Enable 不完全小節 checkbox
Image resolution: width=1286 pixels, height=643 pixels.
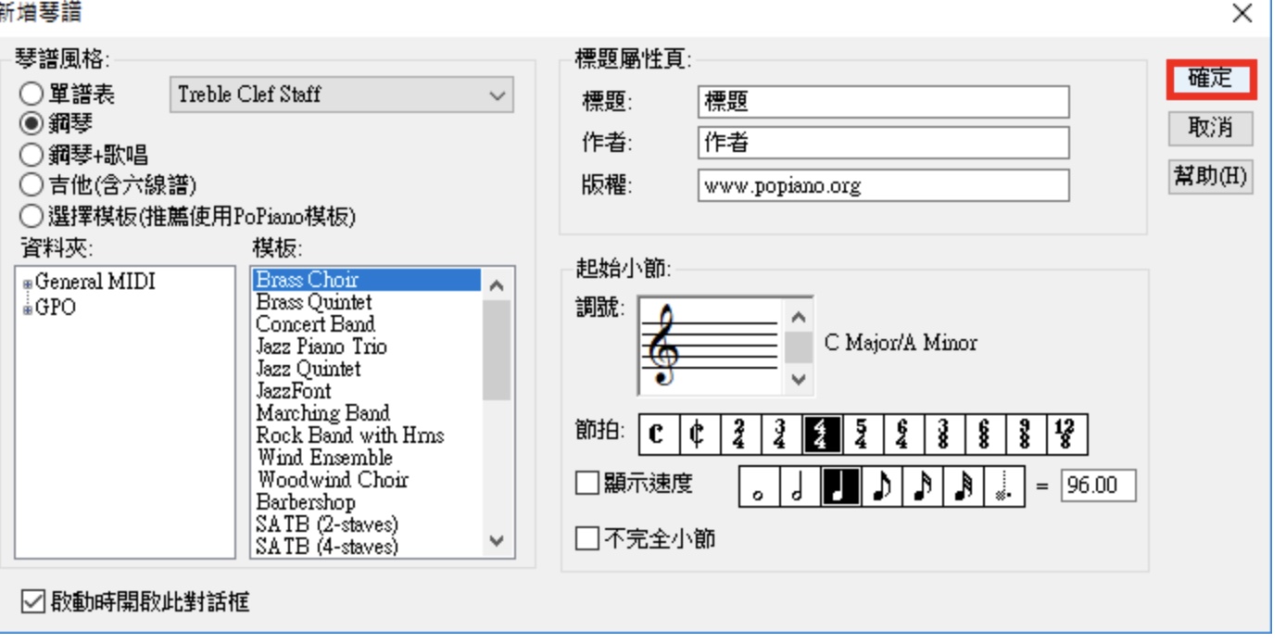click(587, 538)
